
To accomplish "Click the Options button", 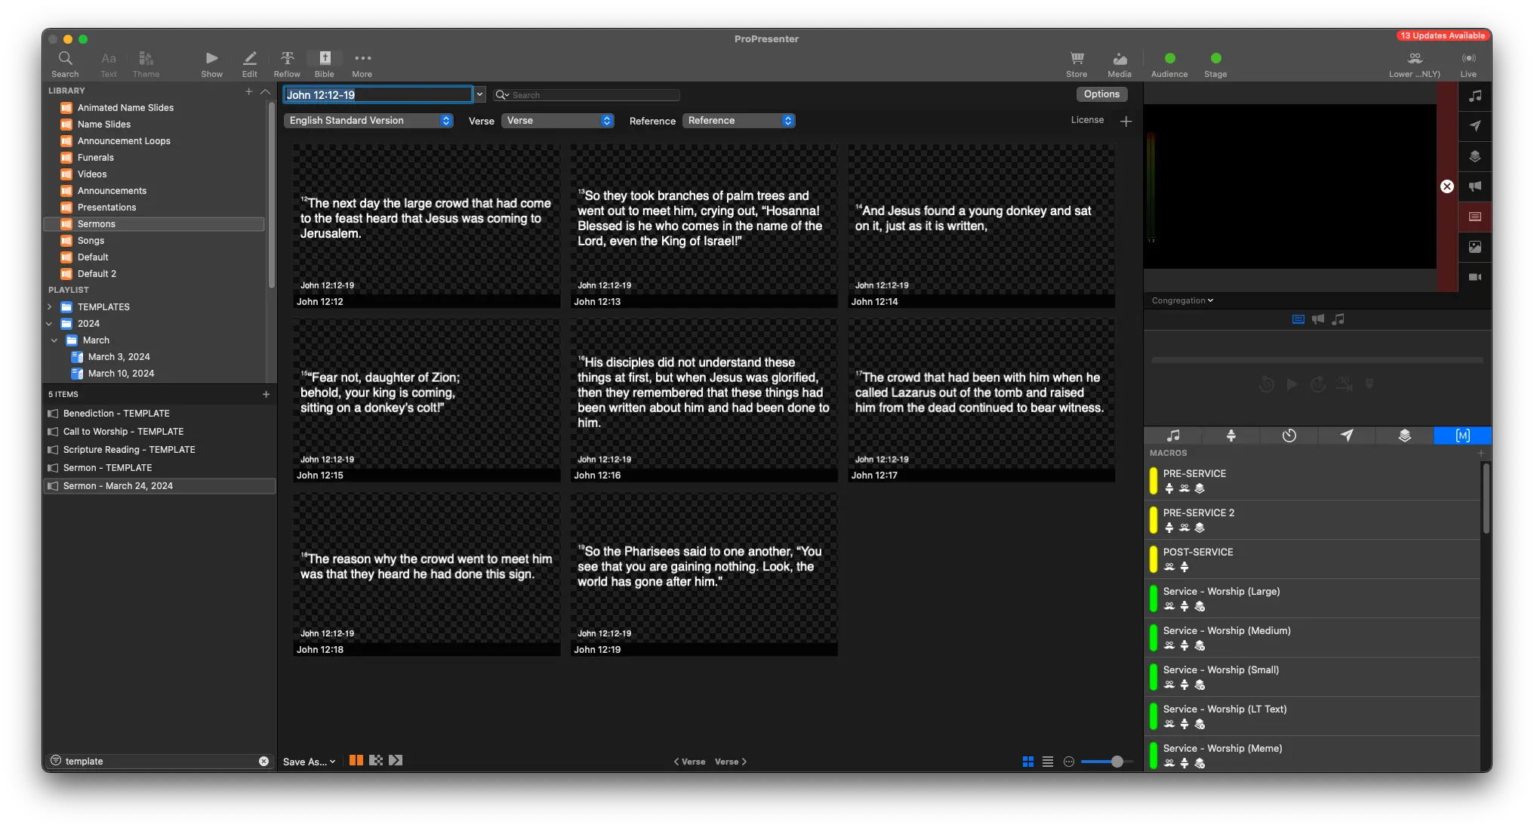I will pyautogui.click(x=1101, y=94).
